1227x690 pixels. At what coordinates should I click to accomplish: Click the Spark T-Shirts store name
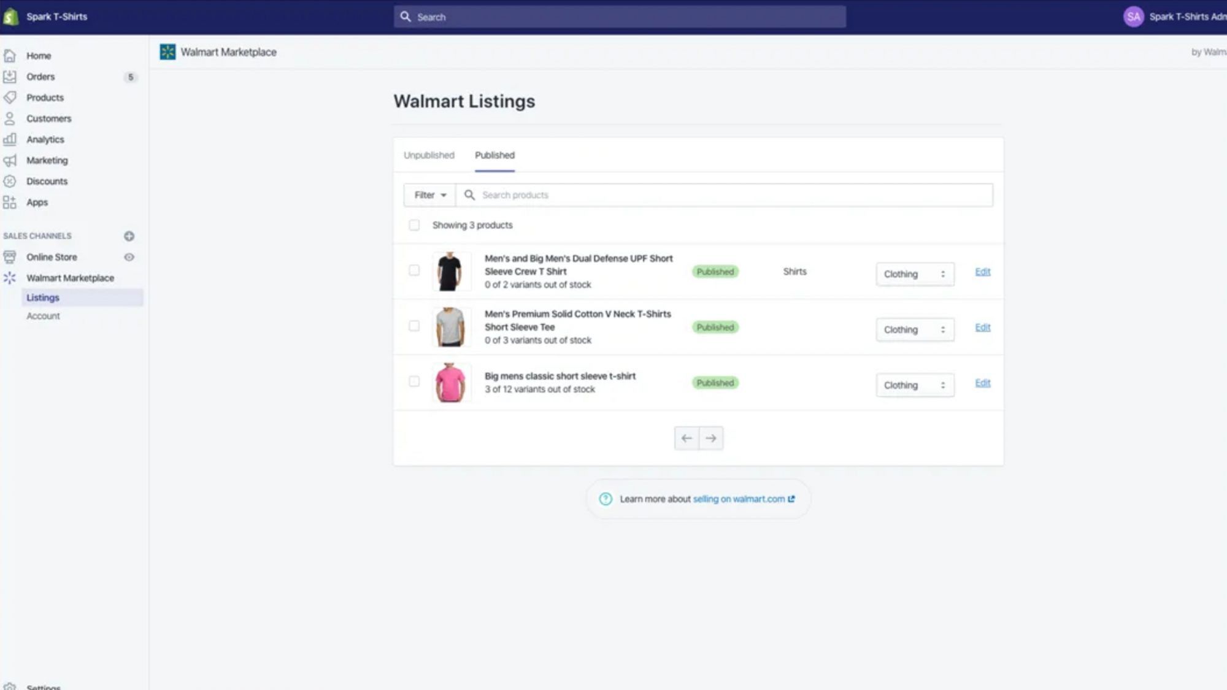pos(56,17)
